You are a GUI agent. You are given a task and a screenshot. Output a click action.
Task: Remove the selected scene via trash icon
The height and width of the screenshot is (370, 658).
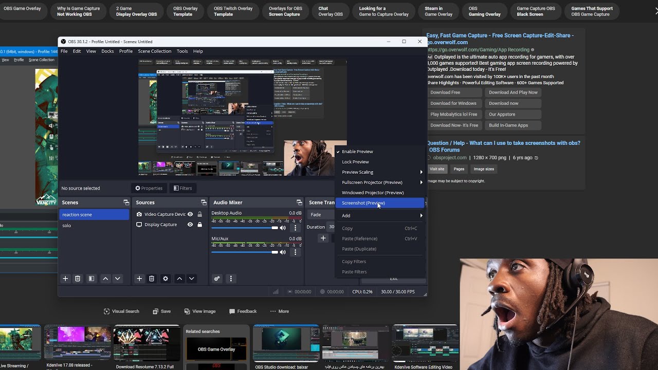[x=78, y=279]
